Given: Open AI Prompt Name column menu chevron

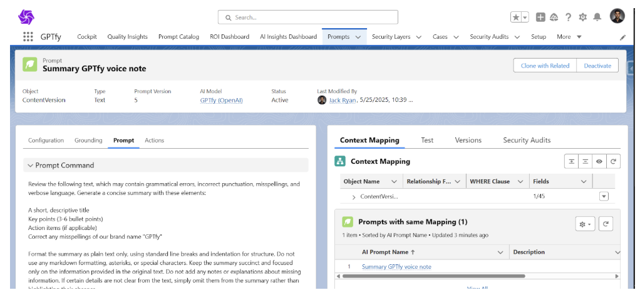Looking at the screenshot, I should (x=500, y=252).
